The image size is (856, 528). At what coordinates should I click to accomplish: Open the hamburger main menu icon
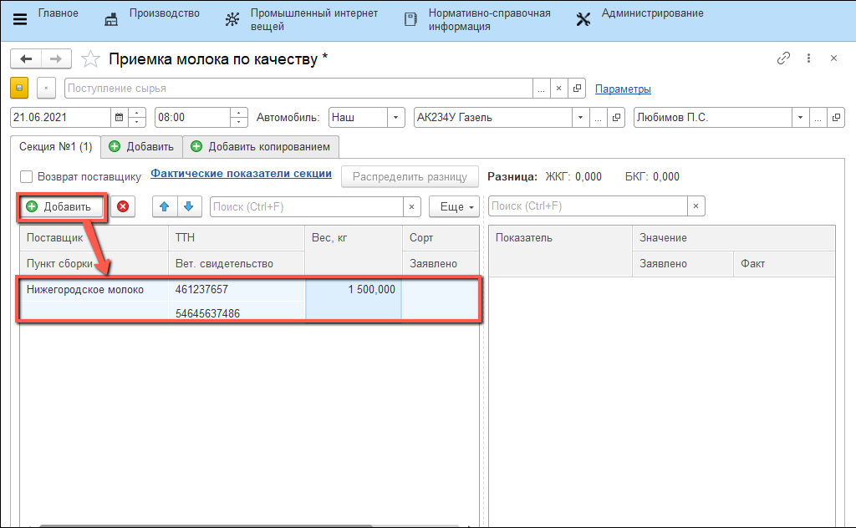click(x=20, y=19)
